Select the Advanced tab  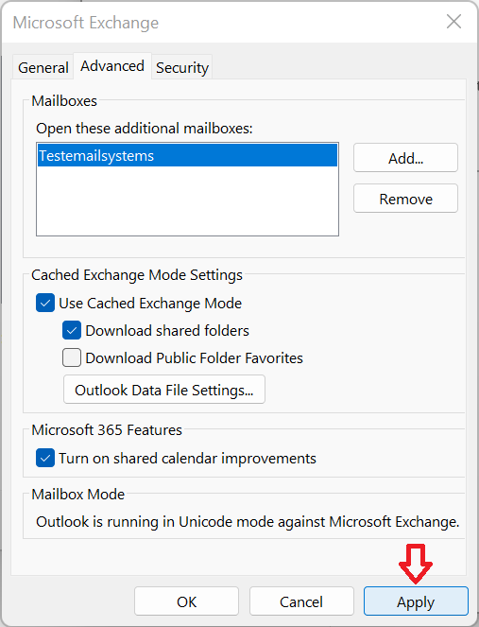tap(112, 66)
